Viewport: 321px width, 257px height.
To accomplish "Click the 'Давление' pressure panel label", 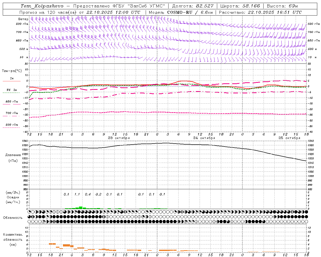I will click(13, 155).
